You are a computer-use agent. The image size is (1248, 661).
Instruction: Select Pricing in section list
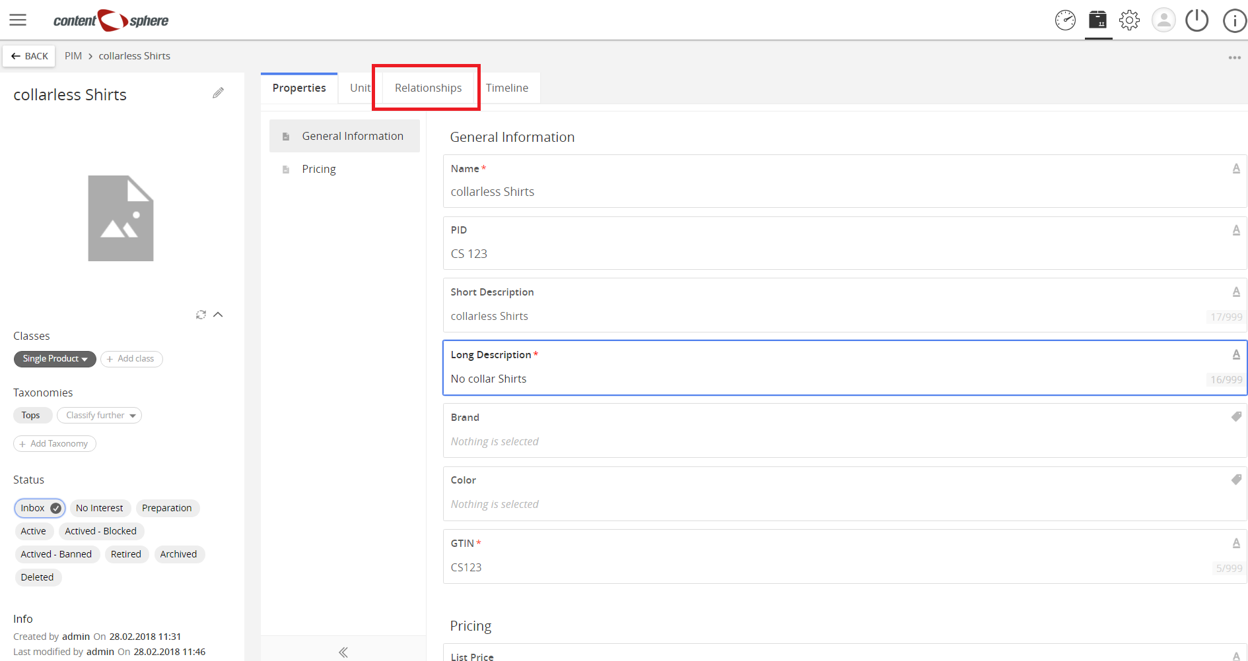click(345, 169)
